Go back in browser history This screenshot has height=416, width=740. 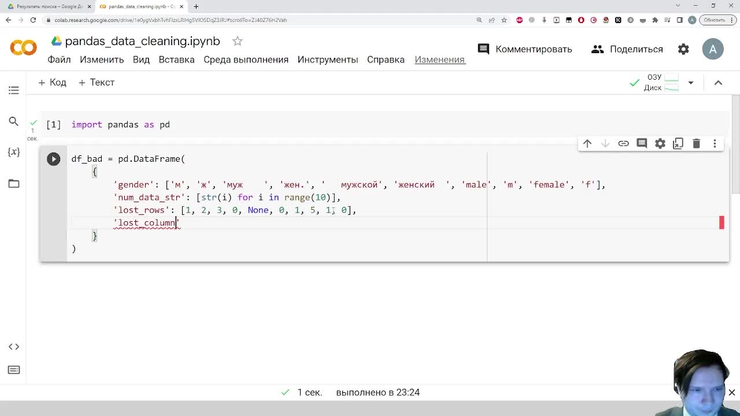(x=8, y=20)
